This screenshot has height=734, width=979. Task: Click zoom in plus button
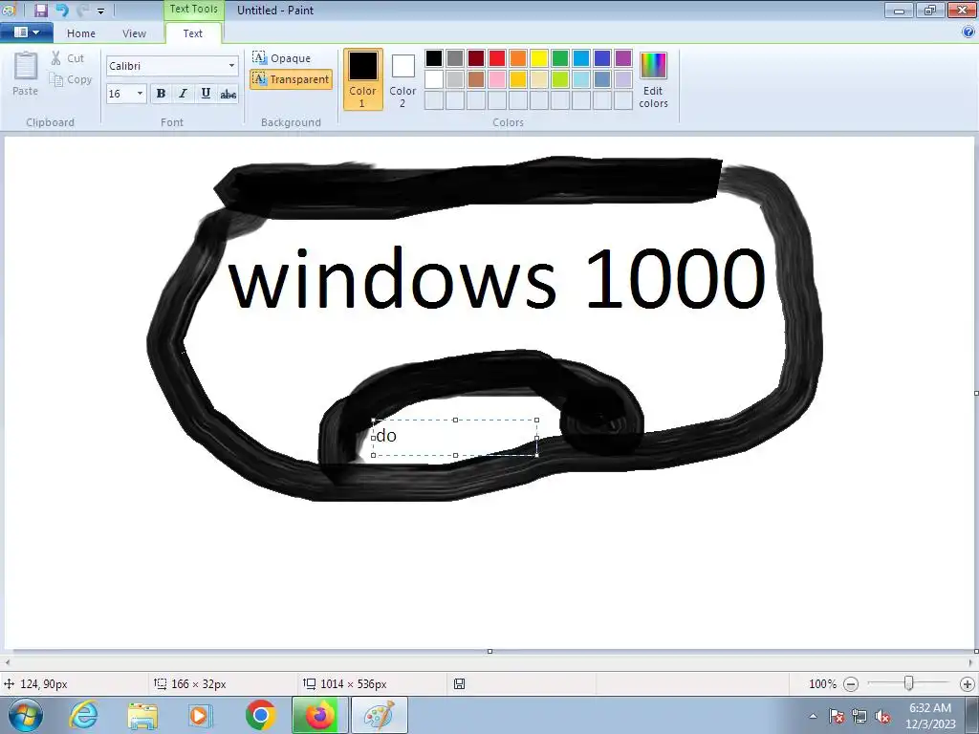coord(968,684)
